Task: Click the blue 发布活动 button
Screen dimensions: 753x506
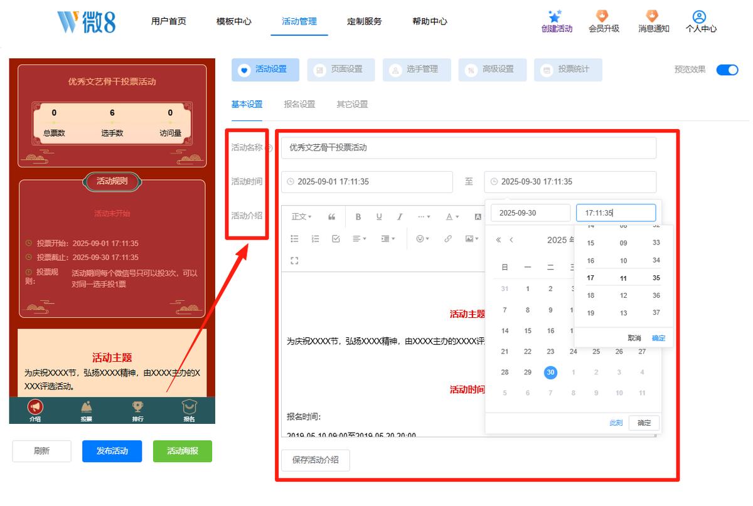Action: (x=112, y=451)
